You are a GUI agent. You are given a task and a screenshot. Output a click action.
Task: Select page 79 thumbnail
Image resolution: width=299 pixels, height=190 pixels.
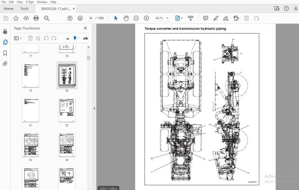point(30,76)
